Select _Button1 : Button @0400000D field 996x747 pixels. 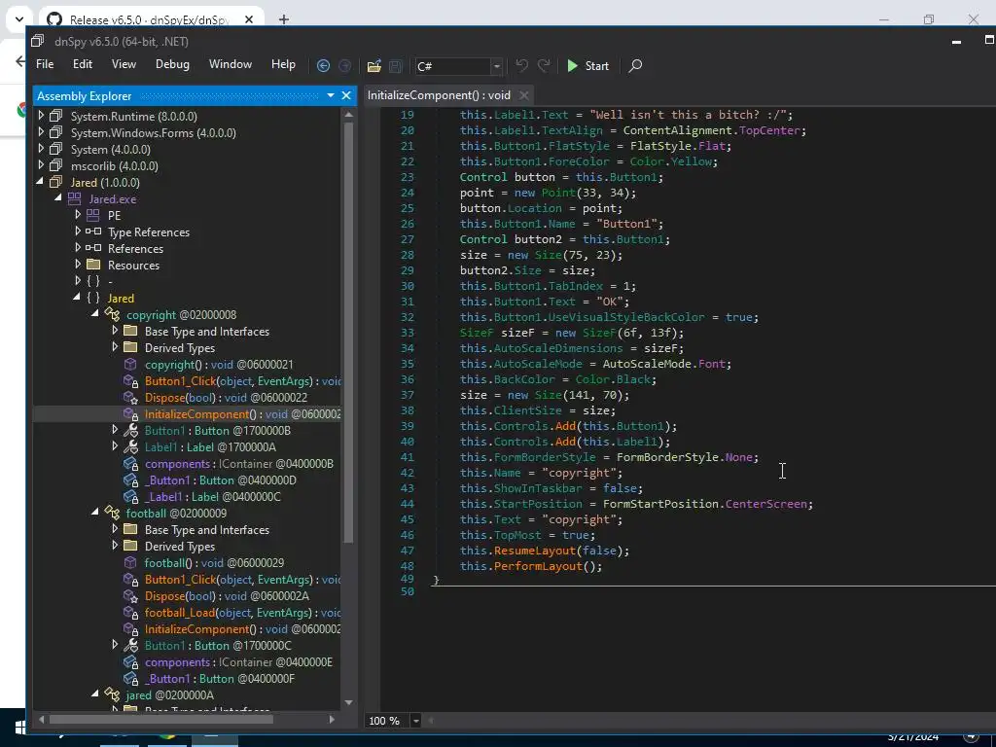221,480
